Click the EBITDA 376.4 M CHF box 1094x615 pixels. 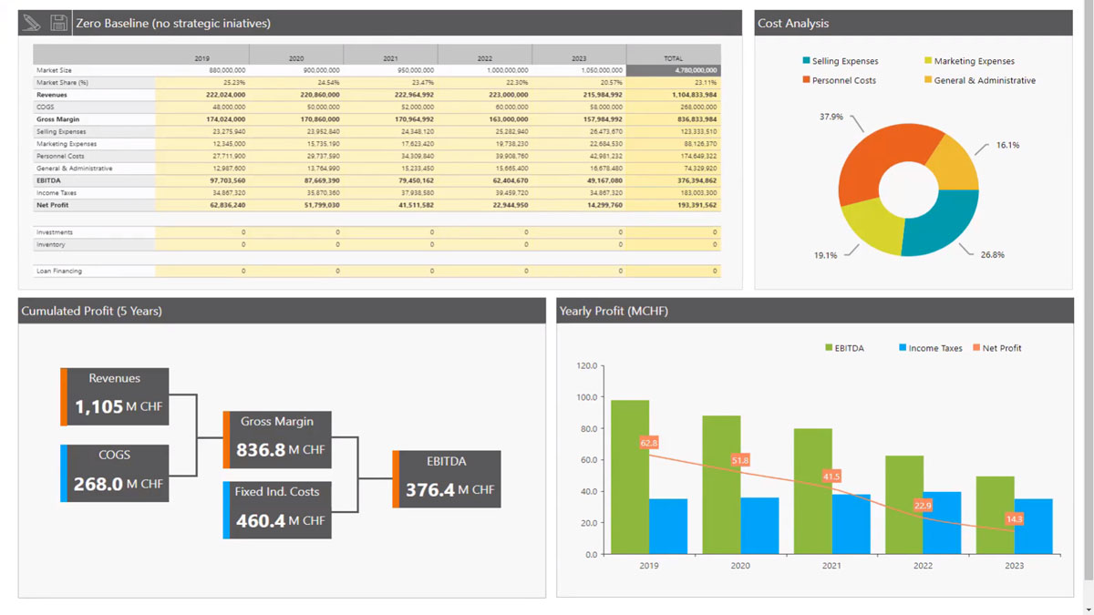pyautogui.click(x=447, y=479)
